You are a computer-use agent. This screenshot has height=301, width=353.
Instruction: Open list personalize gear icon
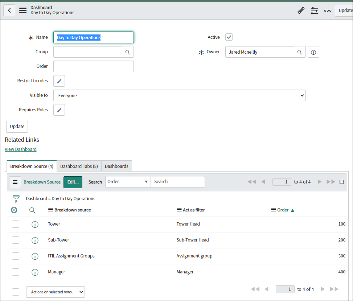click(14, 210)
